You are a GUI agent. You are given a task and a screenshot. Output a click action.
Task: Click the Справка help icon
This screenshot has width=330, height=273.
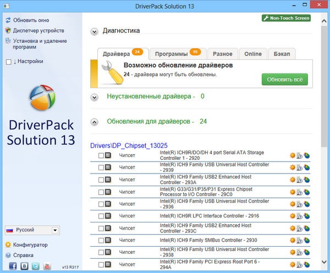(x=8, y=255)
